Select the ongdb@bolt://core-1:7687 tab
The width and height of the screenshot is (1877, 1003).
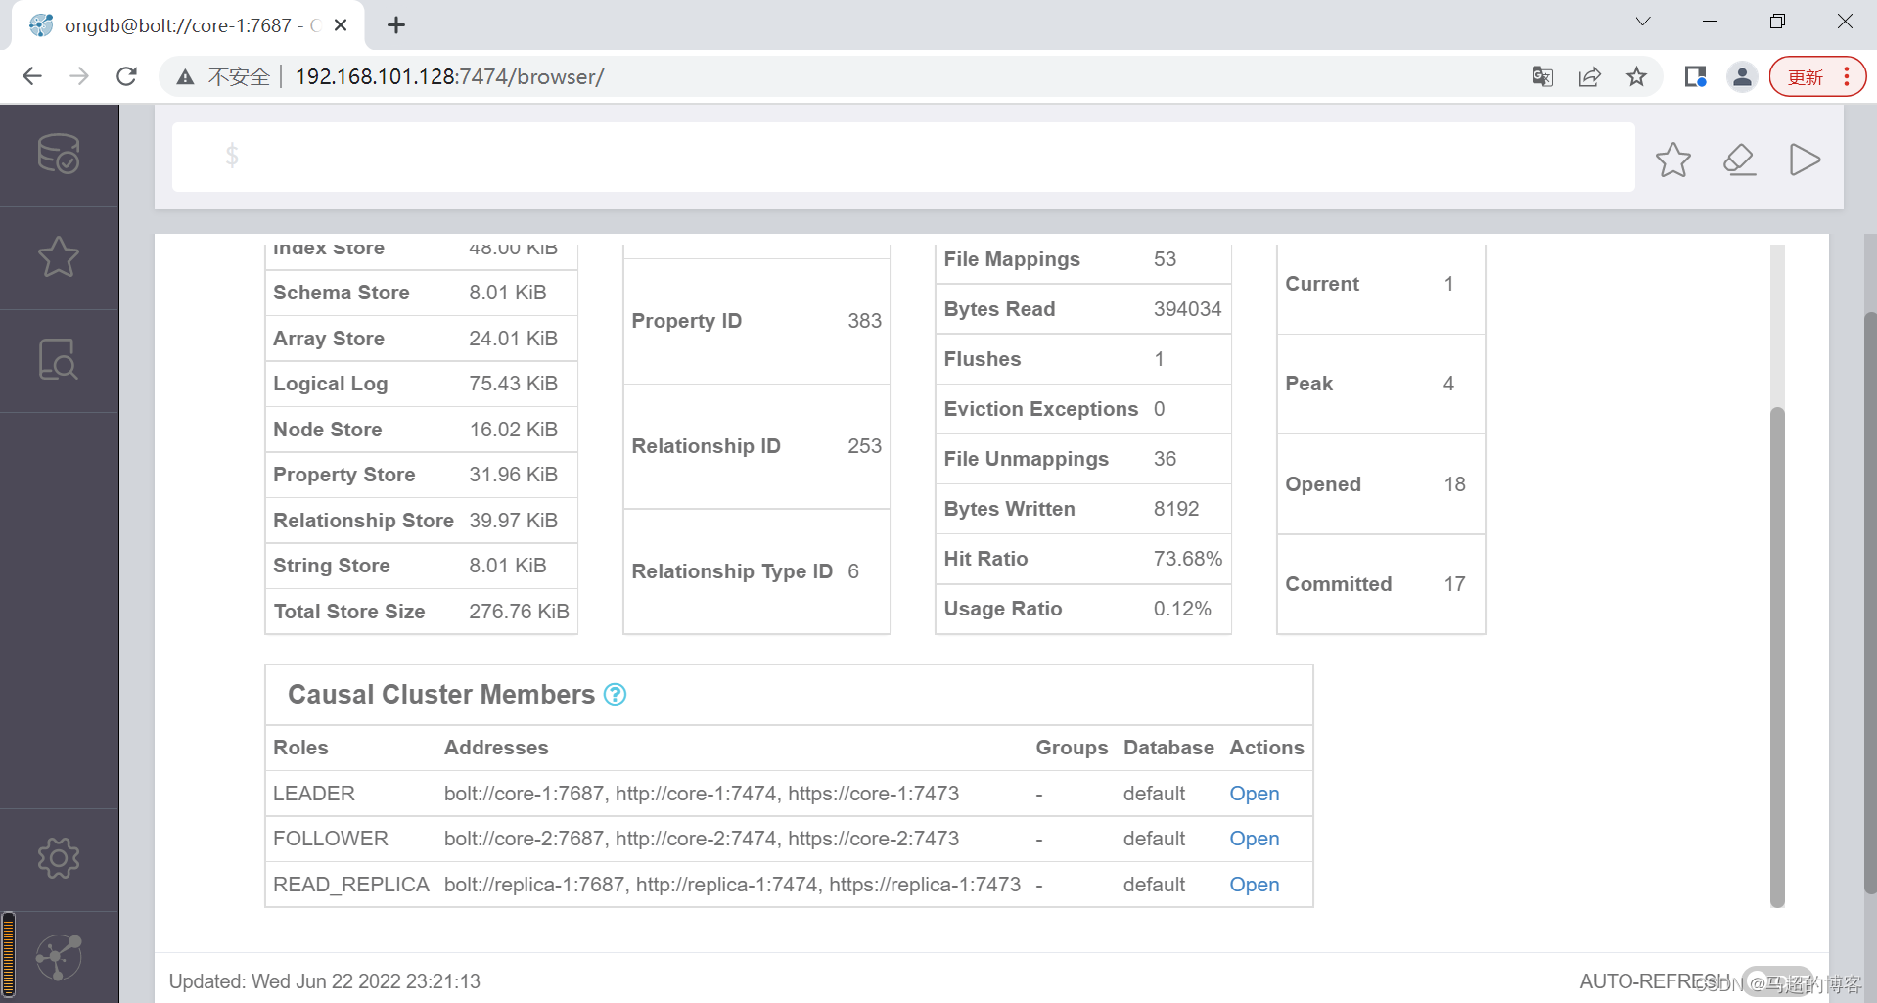188,25
